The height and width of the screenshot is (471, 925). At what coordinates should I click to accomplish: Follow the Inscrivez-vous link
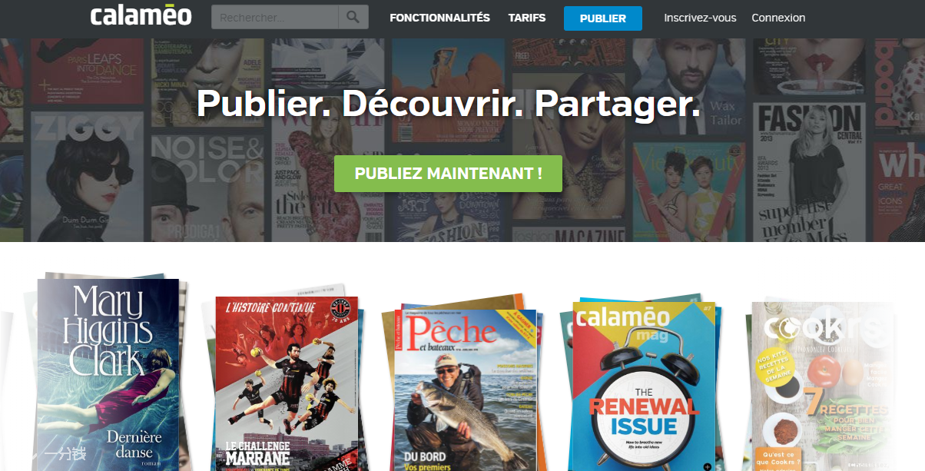700,18
